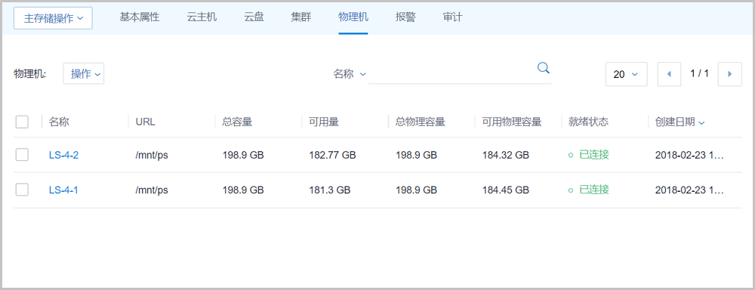Open the 报警 tab
The height and width of the screenshot is (290, 755).
pos(405,17)
